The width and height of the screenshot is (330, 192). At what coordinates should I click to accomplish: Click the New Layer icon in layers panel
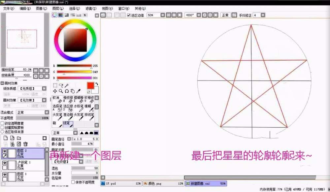(x=5, y=137)
